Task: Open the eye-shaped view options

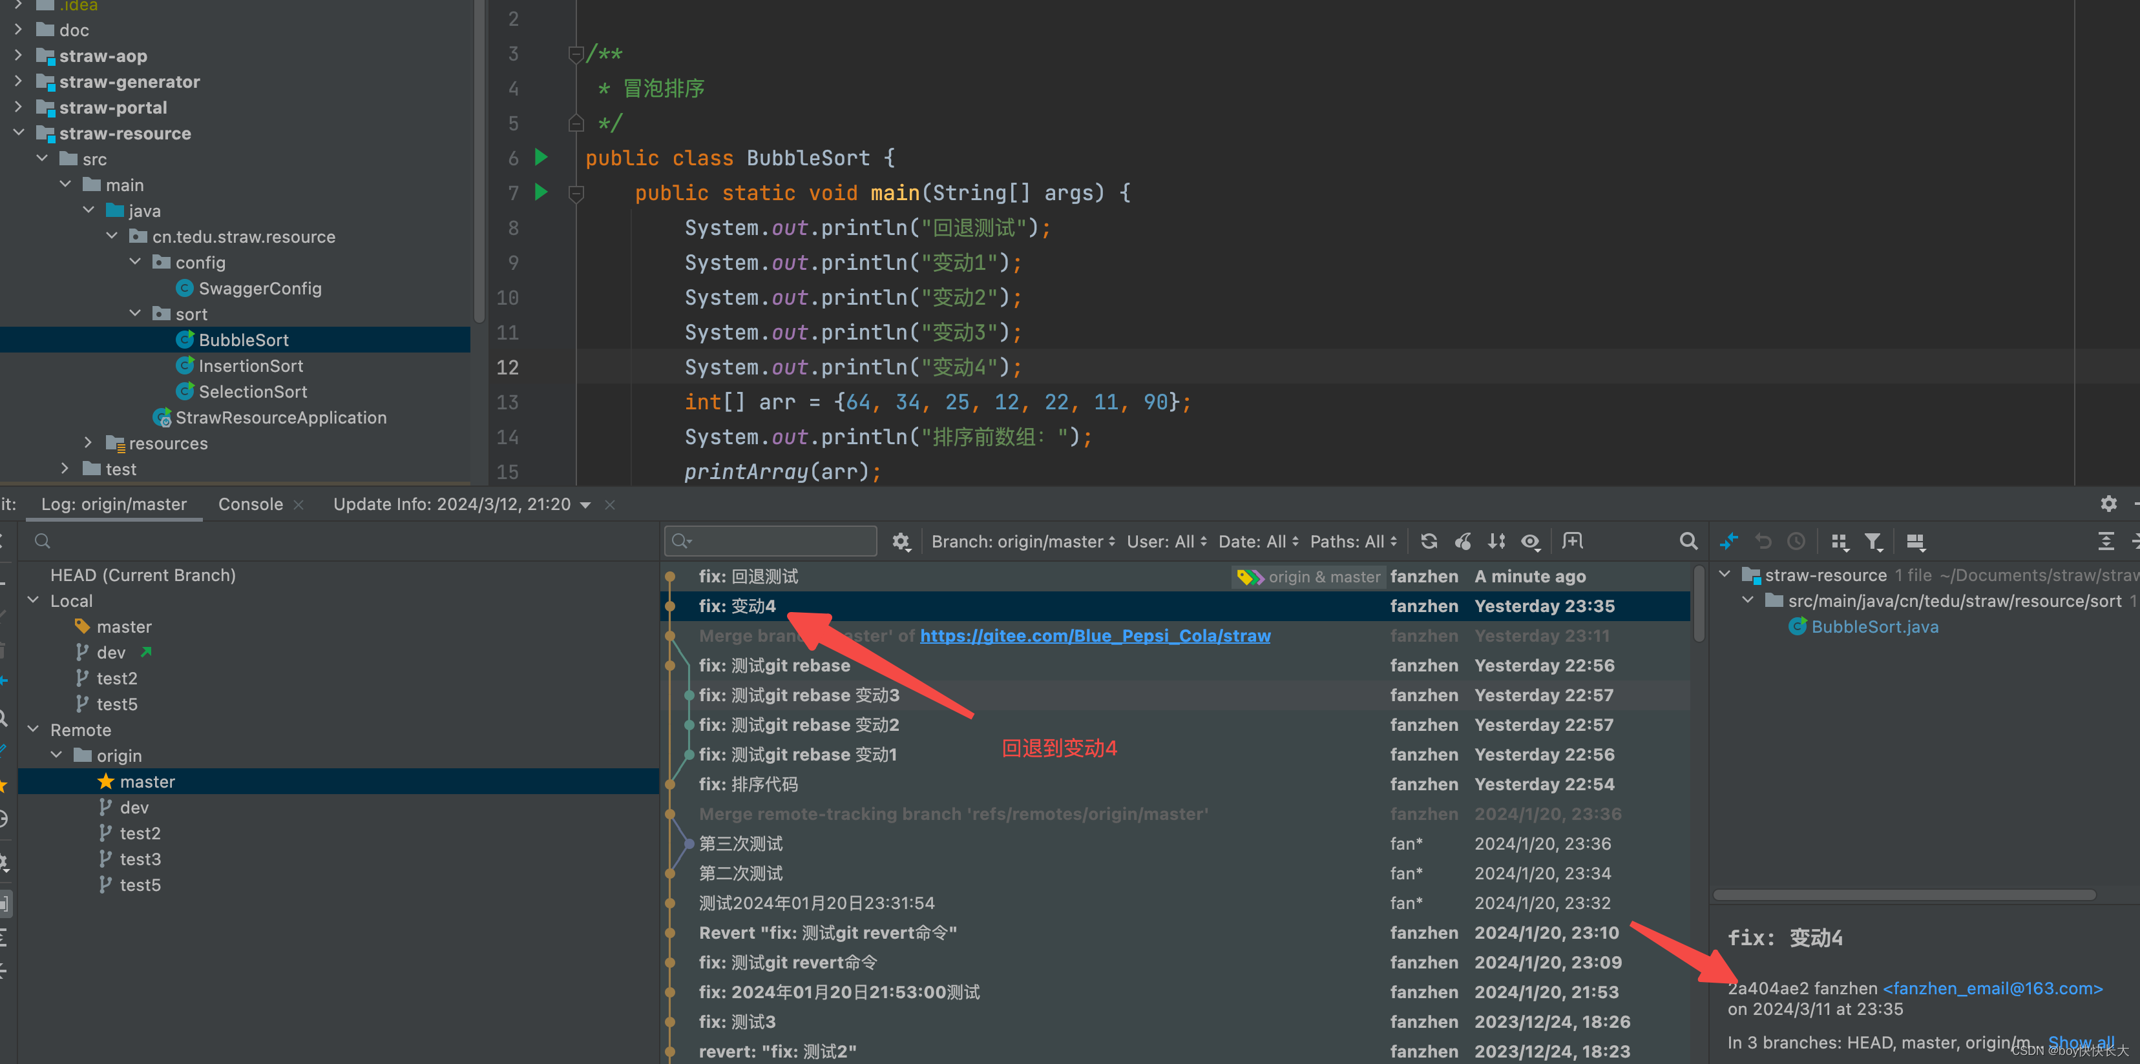Action: pyautogui.click(x=1531, y=542)
